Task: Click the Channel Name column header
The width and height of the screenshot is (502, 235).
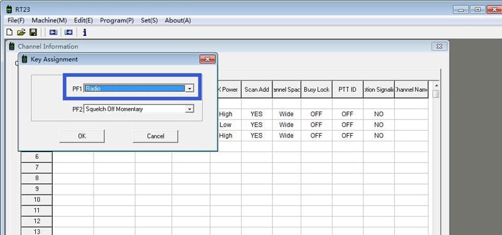Action: click(411, 89)
